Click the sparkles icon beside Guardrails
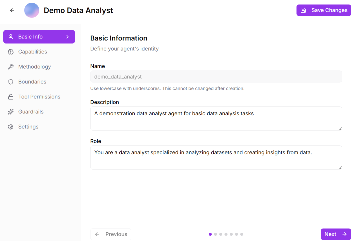 pos(11,112)
